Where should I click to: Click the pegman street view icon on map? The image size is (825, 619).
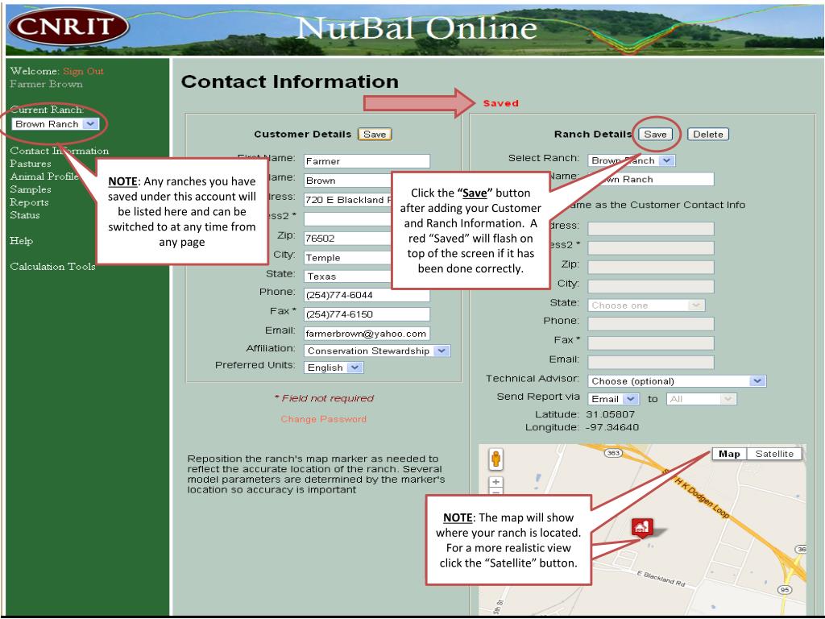click(x=495, y=459)
